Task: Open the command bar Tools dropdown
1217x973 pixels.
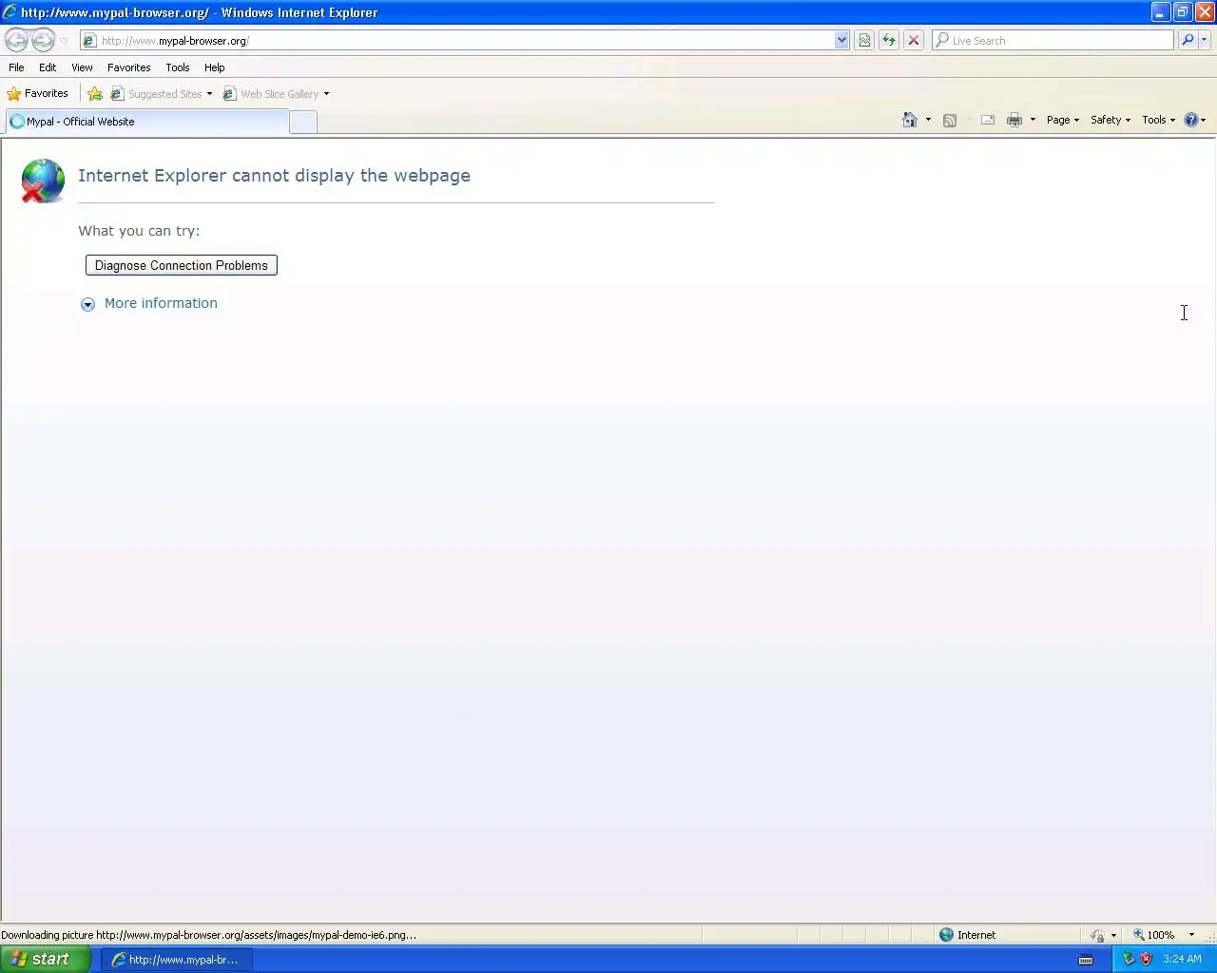Action: (1158, 120)
